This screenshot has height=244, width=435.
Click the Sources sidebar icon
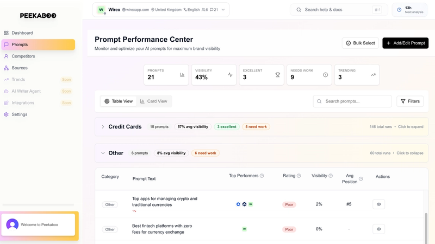tap(6, 68)
